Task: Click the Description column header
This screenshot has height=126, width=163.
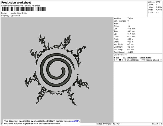Action: tap(132, 58)
